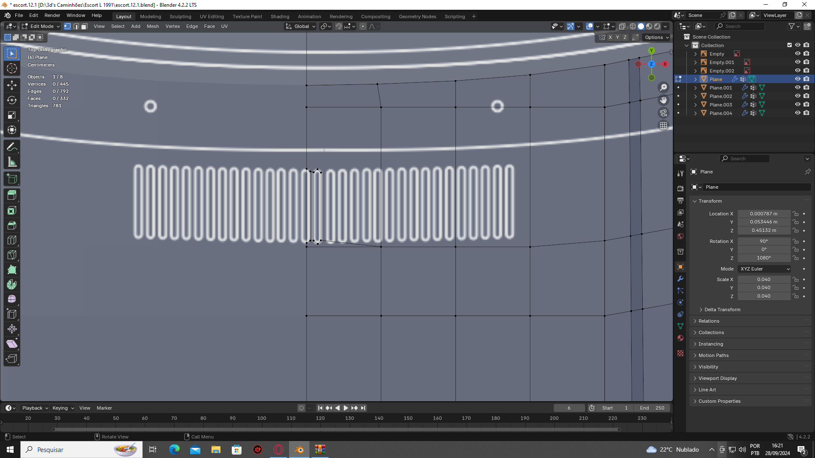This screenshot has width=815, height=458.
Task: Switch to the UV Editing workspace tab
Action: [211, 17]
